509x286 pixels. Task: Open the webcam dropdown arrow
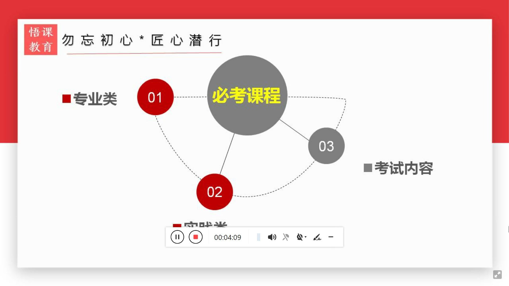pyautogui.click(x=306, y=237)
